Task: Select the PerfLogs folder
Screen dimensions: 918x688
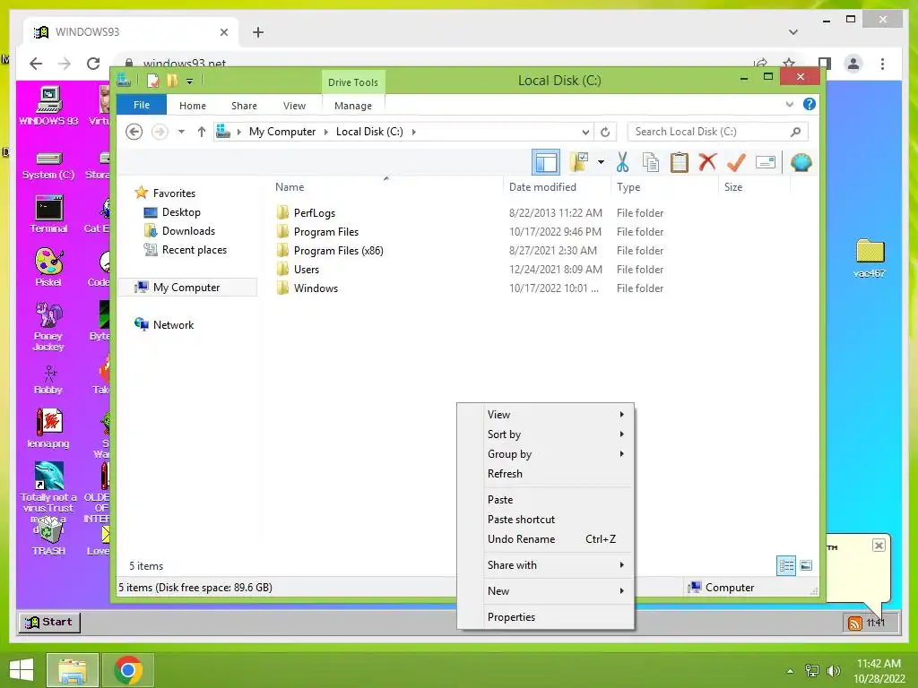Action: (315, 213)
